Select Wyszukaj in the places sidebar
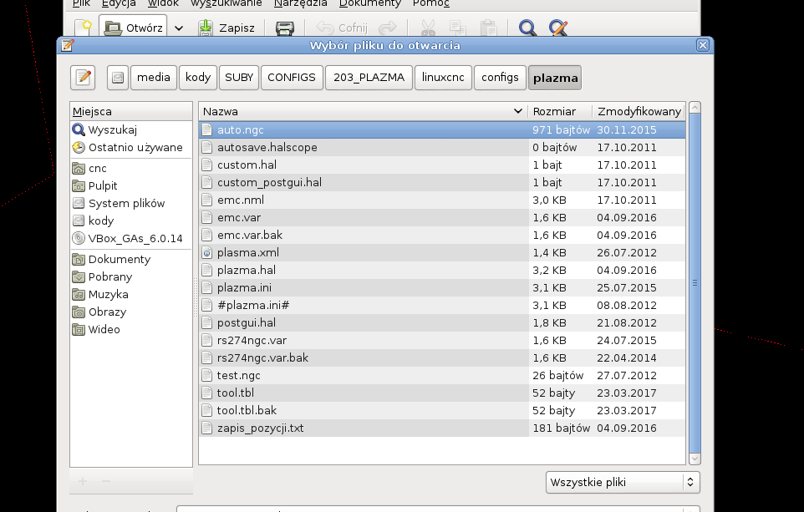 coord(131,129)
